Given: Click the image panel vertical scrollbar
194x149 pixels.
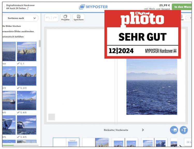Looking at the screenshot, I should (40, 44).
